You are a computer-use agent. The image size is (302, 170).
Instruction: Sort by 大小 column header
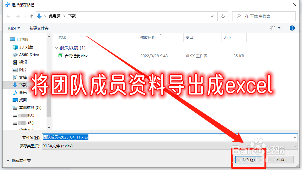227,37
